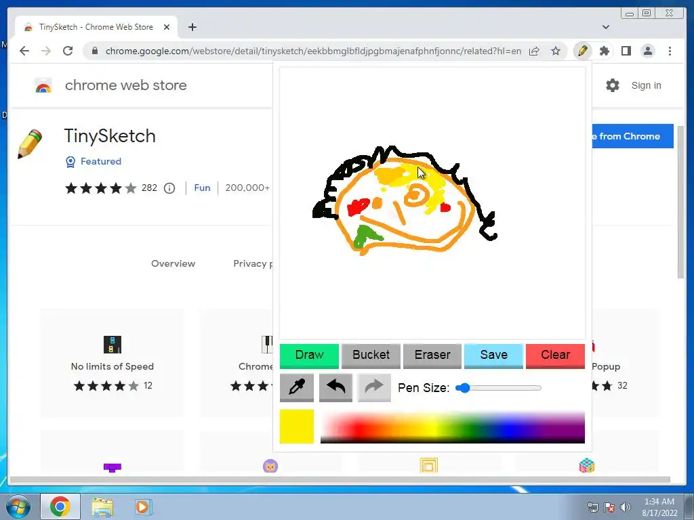
Task: Bookmark this page with the star icon
Action: pyautogui.click(x=556, y=51)
